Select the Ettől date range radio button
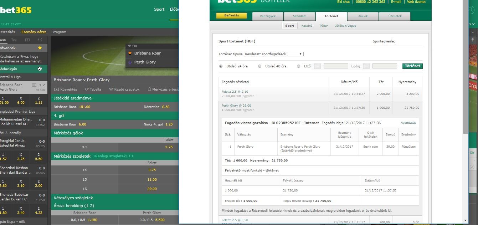478x225 pixels. coord(298,66)
